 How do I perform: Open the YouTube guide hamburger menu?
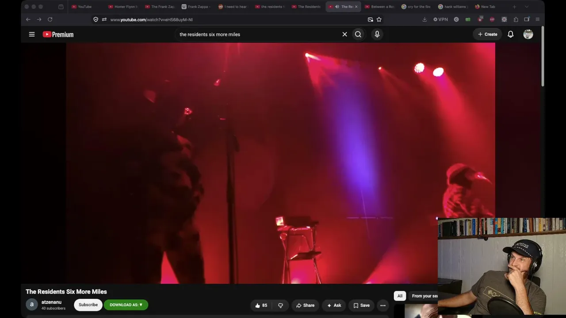32,34
